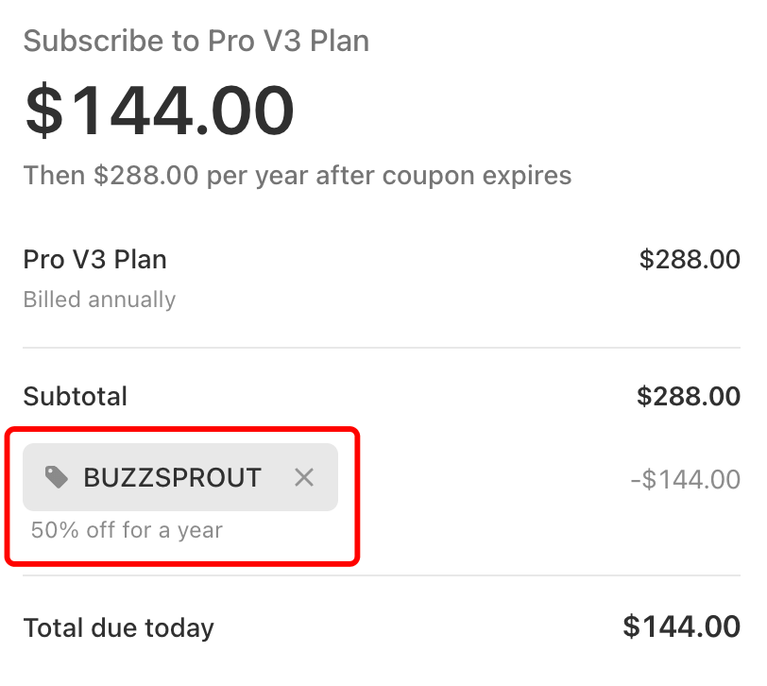Click the Subscribe to Pro V3 Plan heading
Image resolution: width=767 pixels, height=686 pixels.
[196, 41]
